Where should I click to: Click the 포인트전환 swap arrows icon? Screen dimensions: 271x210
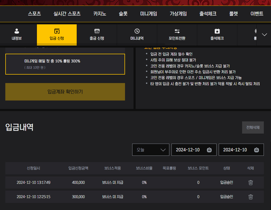[x=177, y=31]
